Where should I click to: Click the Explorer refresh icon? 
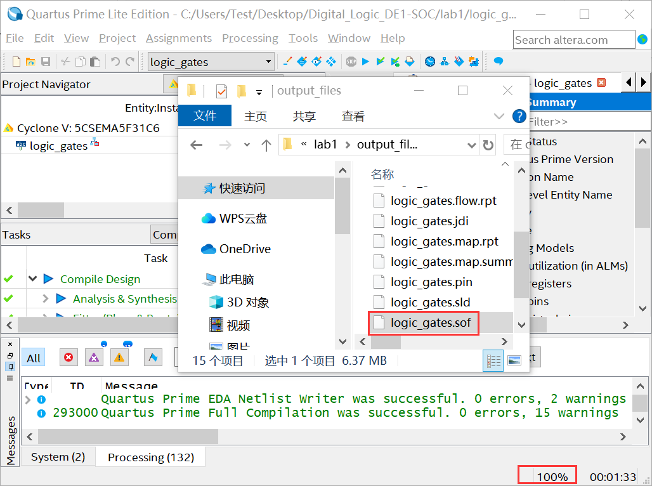(488, 145)
